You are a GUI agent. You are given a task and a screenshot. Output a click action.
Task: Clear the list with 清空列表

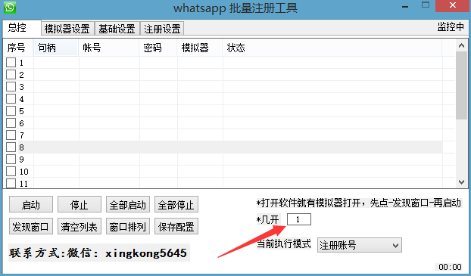pos(80,226)
